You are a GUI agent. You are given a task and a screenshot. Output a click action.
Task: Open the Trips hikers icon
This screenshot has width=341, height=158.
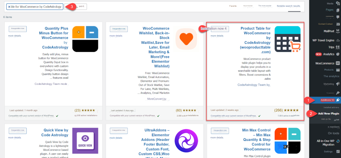[x=338, y=47]
